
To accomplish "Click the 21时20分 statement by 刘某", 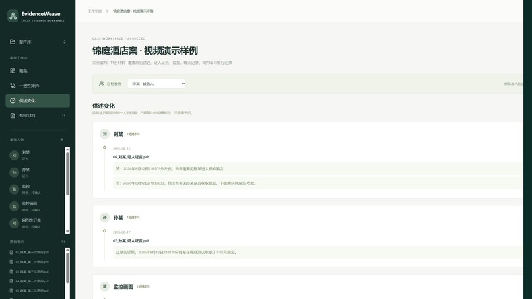I will coord(317,183).
